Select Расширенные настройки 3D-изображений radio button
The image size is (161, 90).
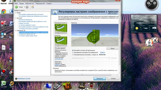73,52
